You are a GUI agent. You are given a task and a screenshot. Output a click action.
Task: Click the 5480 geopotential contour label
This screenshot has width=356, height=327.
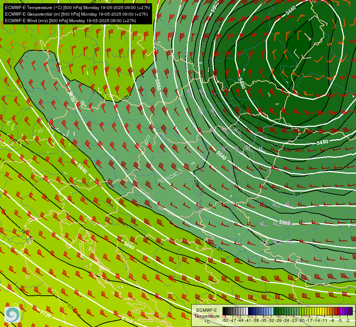click(323, 142)
